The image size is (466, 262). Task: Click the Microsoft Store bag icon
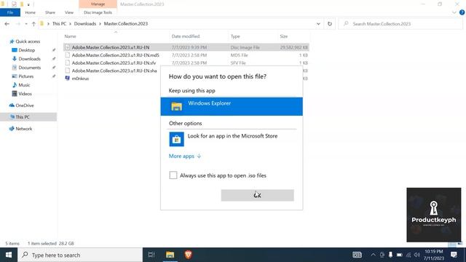click(176, 139)
